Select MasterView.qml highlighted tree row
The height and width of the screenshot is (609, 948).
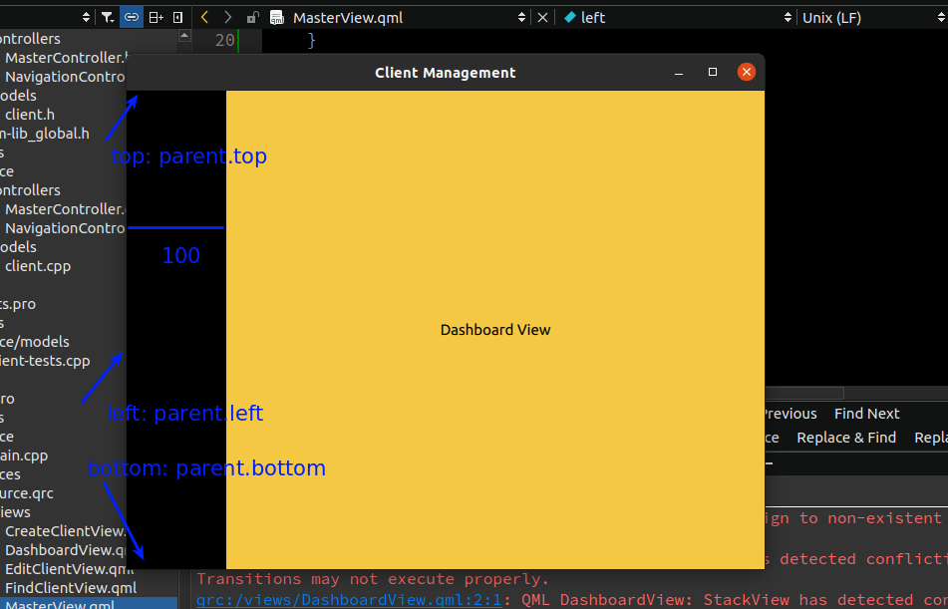(x=89, y=605)
